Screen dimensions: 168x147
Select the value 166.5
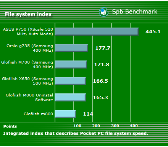click(100, 81)
